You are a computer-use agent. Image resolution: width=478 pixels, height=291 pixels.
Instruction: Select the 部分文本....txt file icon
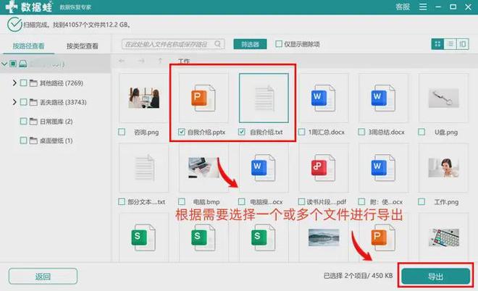pos(143,168)
